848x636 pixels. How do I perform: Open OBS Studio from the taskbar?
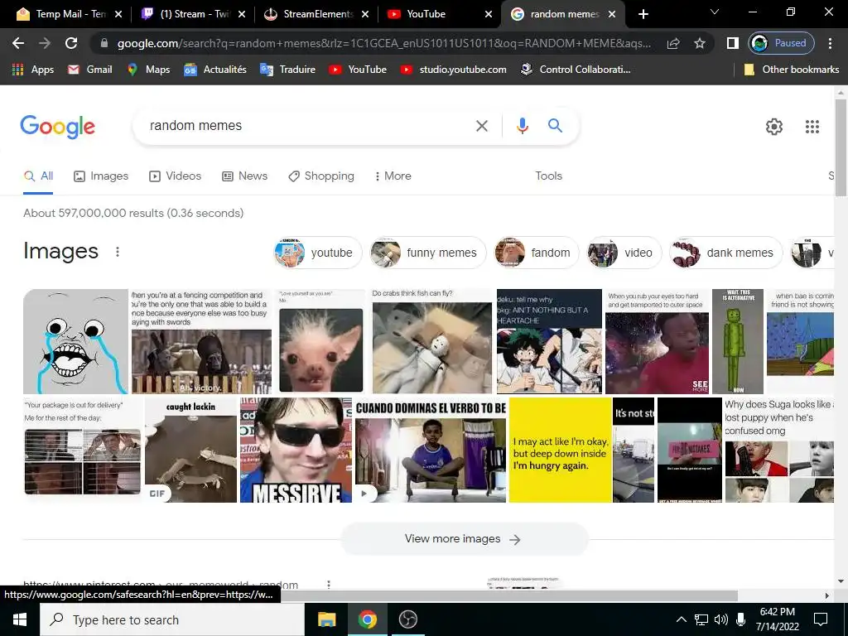(x=407, y=619)
